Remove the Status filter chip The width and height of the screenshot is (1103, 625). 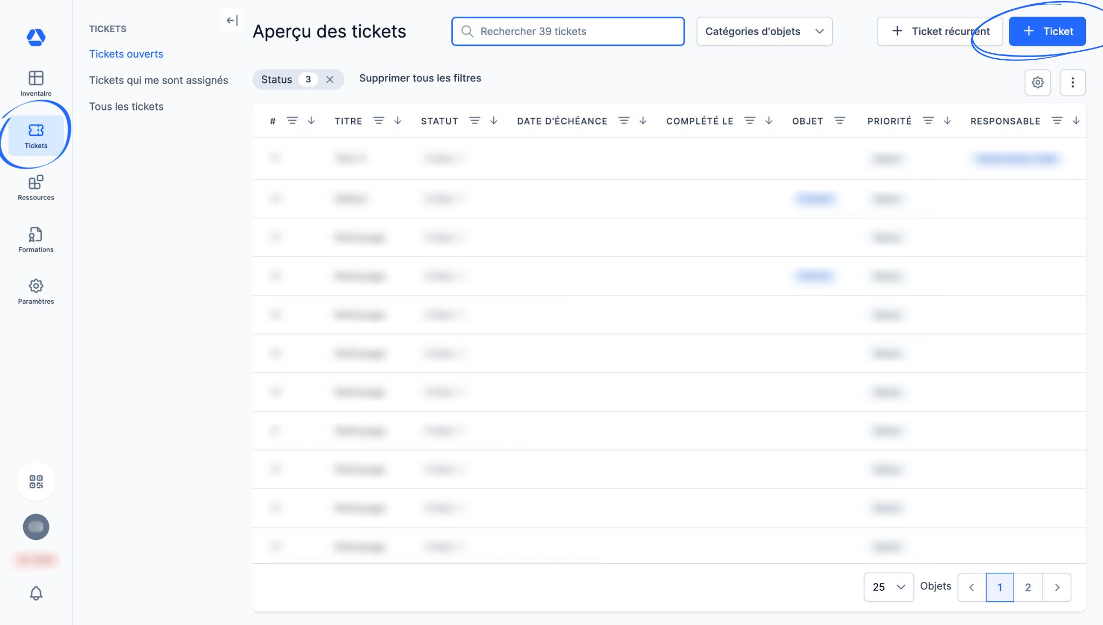pyautogui.click(x=330, y=80)
